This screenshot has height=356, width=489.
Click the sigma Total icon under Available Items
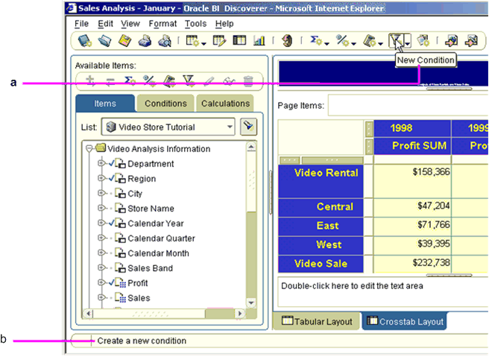(130, 80)
